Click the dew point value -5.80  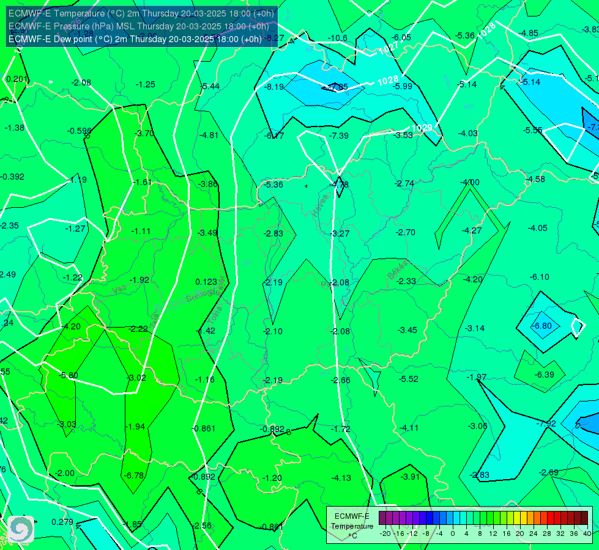69,375
